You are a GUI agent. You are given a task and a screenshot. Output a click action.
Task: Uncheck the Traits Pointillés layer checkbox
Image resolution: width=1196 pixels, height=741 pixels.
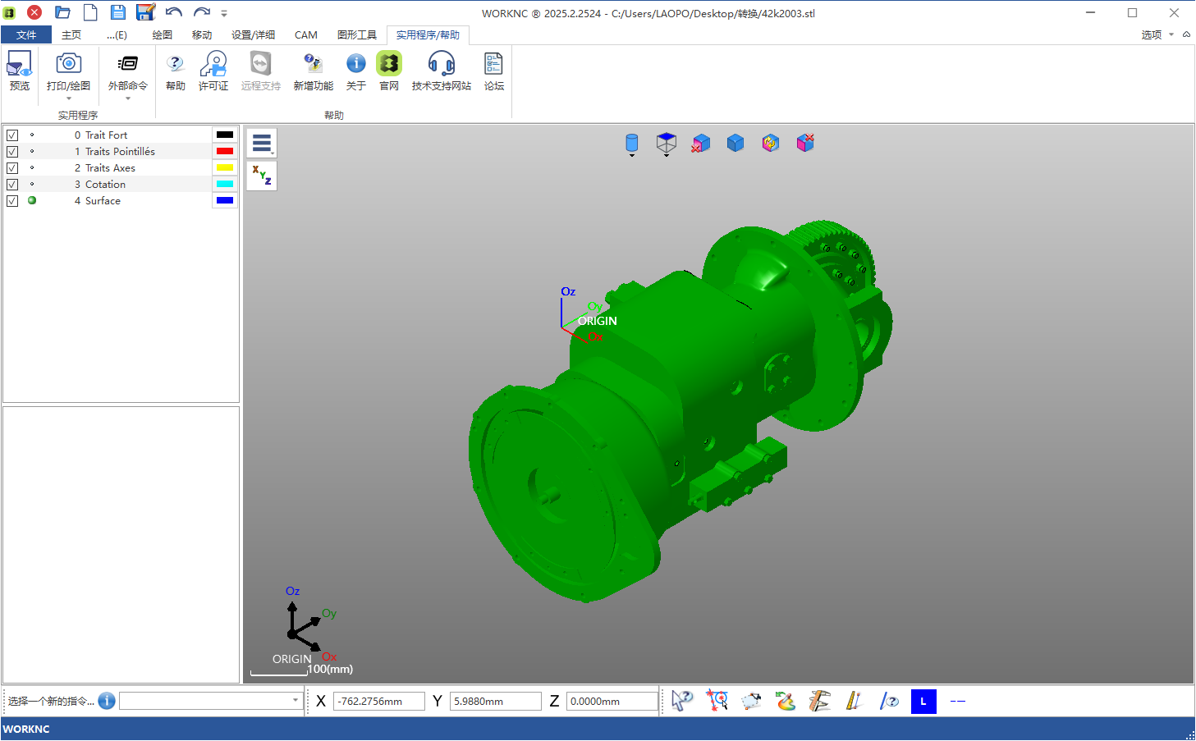tap(12, 152)
